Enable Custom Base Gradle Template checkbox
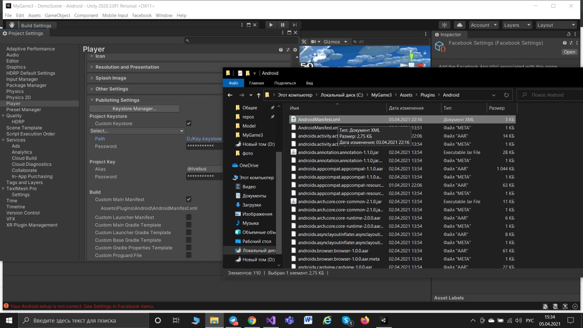The height and width of the screenshot is (328, 583). pos(189,240)
